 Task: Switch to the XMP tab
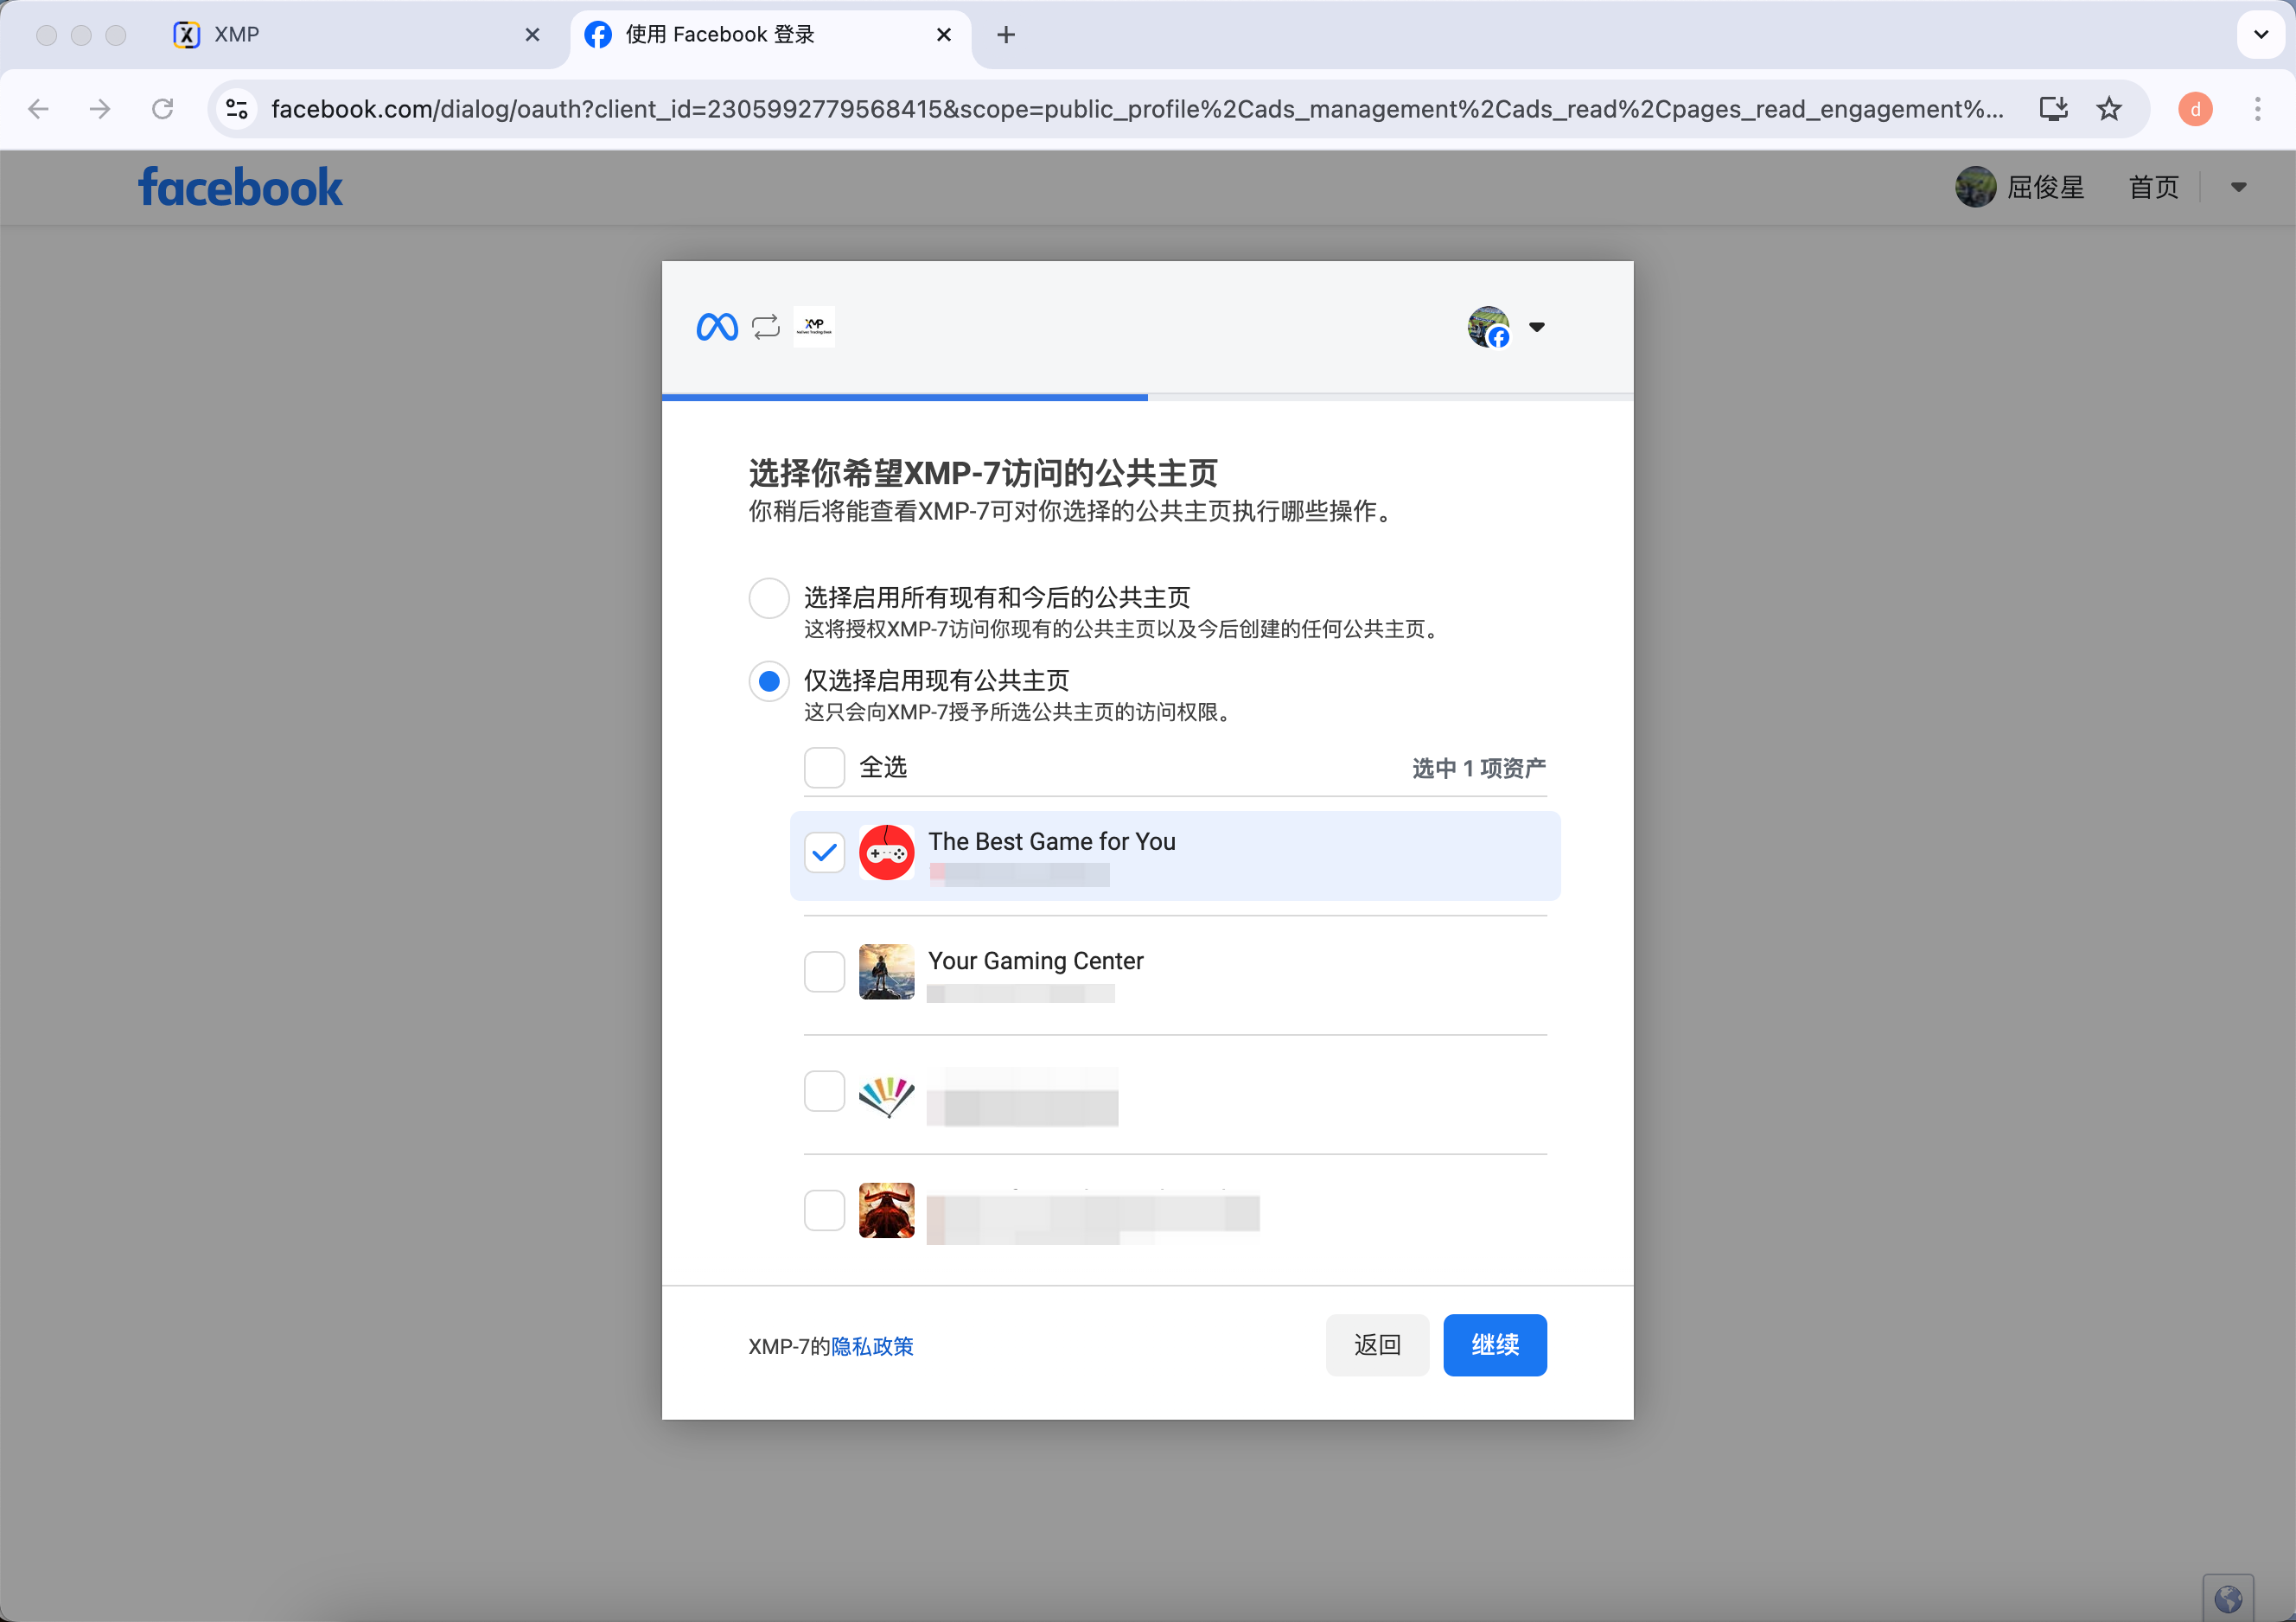tap(357, 35)
